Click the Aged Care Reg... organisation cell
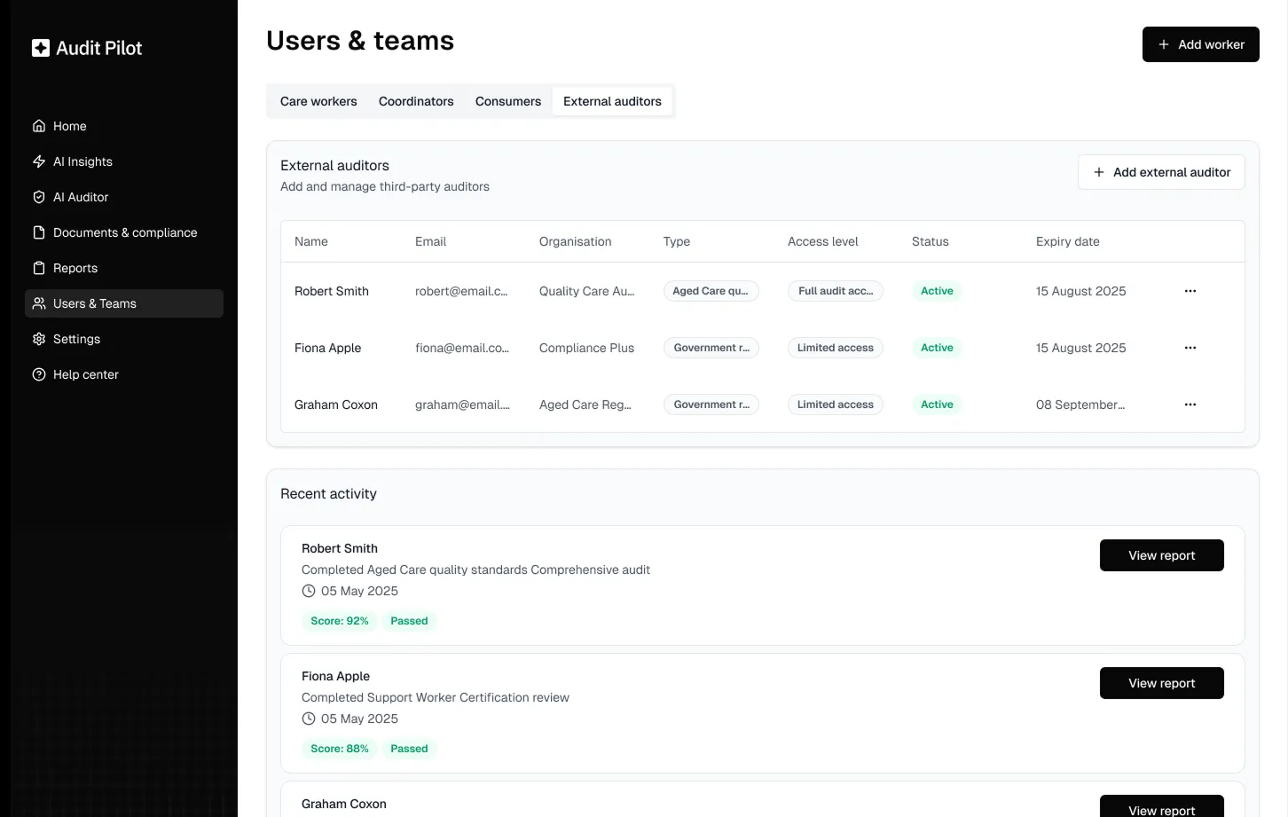 (x=585, y=405)
